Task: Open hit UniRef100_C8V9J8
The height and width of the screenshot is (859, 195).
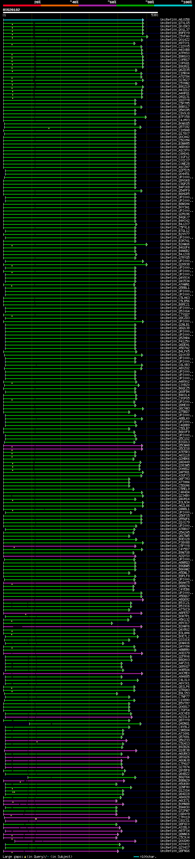Action: pyautogui.click(x=175, y=113)
